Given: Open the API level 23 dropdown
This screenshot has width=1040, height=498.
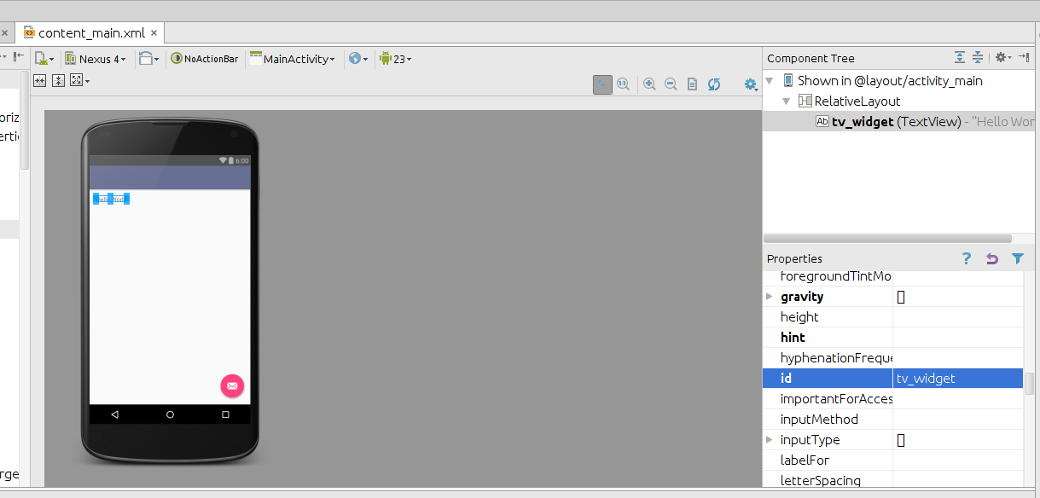Looking at the screenshot, I should (x=395, y=59).
